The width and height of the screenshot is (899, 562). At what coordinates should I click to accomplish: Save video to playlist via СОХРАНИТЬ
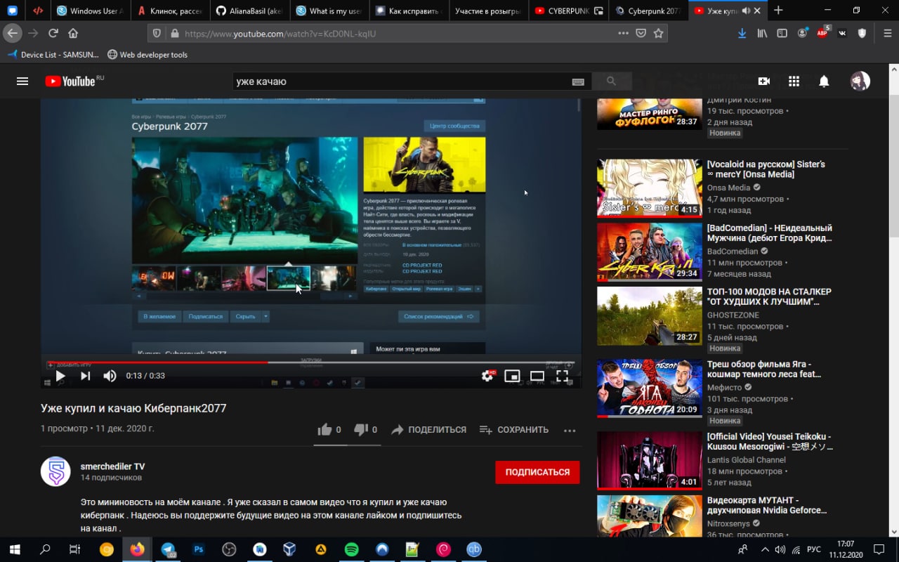(514, 430)
